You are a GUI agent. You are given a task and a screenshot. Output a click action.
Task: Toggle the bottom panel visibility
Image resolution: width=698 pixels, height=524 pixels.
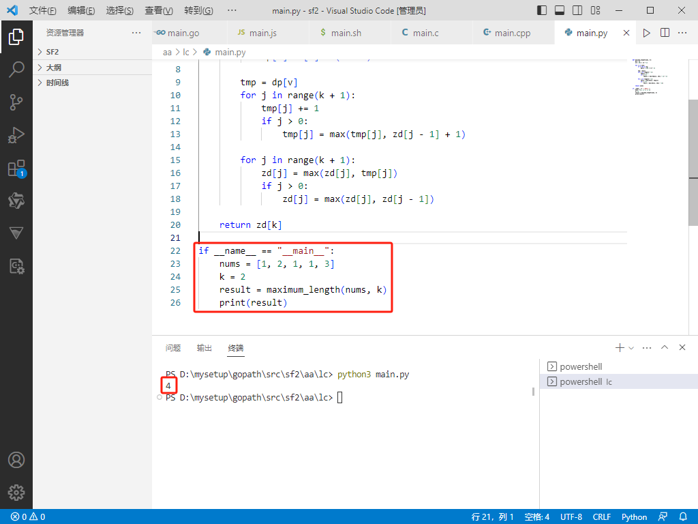[560, 10]
